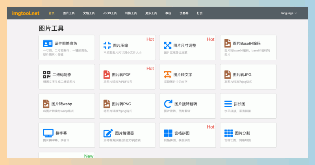Click description 将图片转换为png格式

pyautogui.click(x=118, y=111)
